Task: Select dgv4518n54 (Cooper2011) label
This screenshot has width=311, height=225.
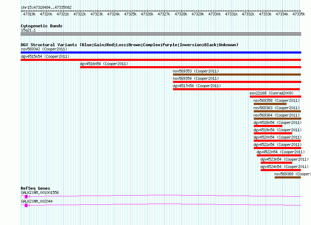Action: 277,122
